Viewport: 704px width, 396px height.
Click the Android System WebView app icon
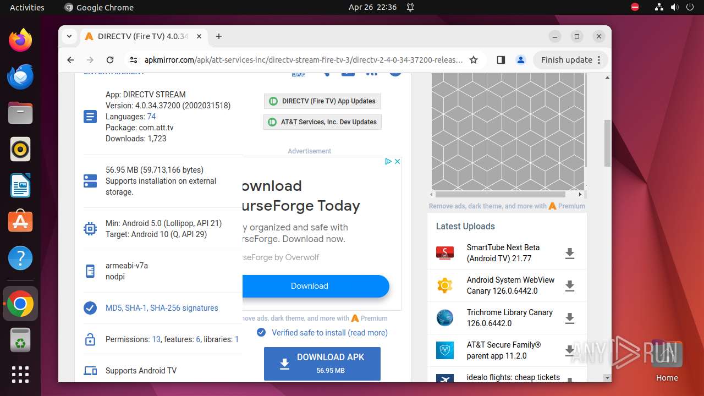445,285
